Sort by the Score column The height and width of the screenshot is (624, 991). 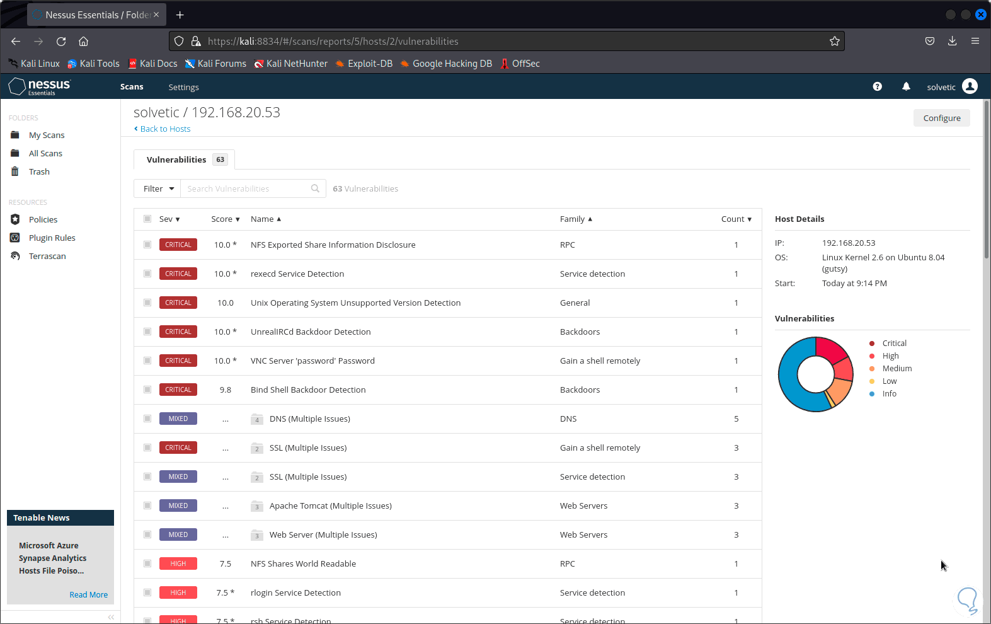pos(226,219)
